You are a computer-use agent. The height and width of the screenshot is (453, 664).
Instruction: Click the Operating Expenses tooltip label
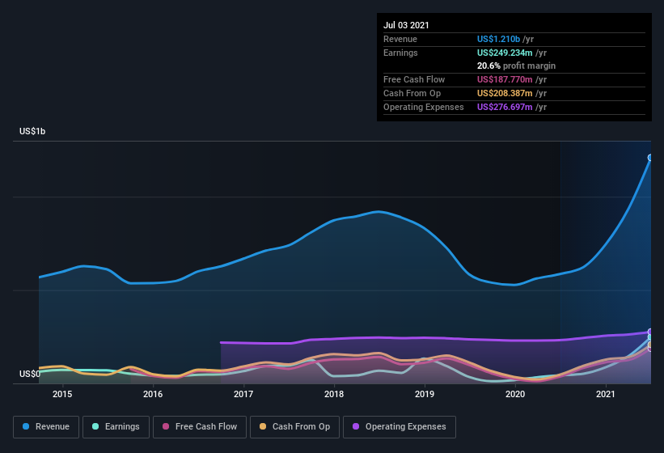(x=424, y=107)
